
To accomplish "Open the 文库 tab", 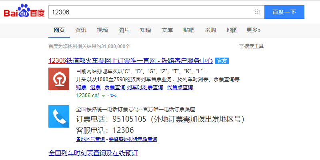I will pyautogui.click(x=167, y=30).
